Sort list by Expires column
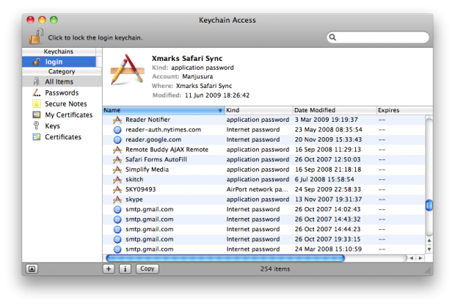Image resolution: width=455 pixels, height=306 pixels. 404,110
